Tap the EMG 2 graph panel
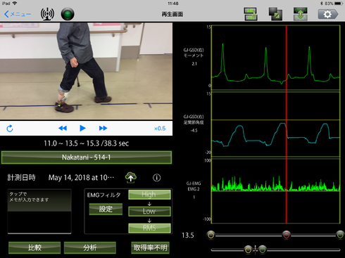This screenshot has height=258, width=345. point(275,191)
